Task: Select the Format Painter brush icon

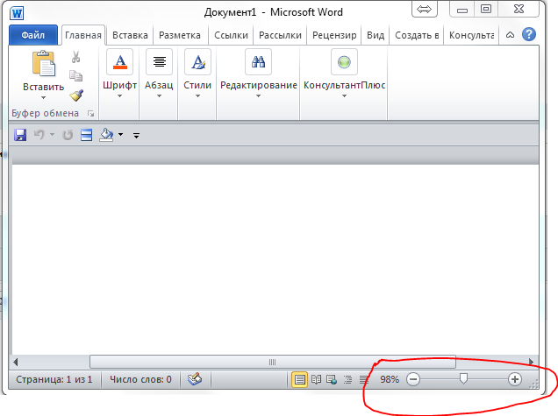Action: (76, 95)
